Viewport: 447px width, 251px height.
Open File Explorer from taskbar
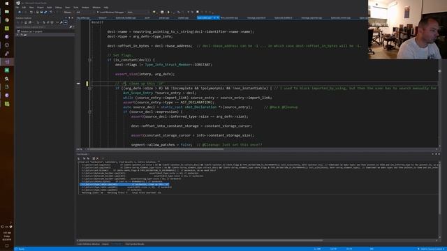7,12
